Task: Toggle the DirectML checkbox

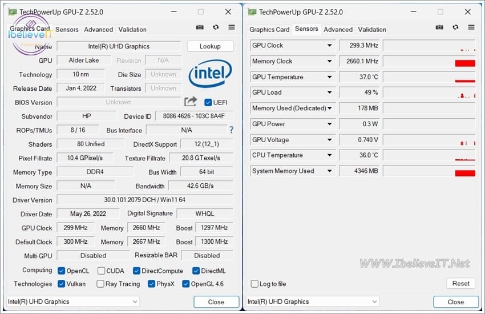Action: pyautogui.click(x=196, y=271)
